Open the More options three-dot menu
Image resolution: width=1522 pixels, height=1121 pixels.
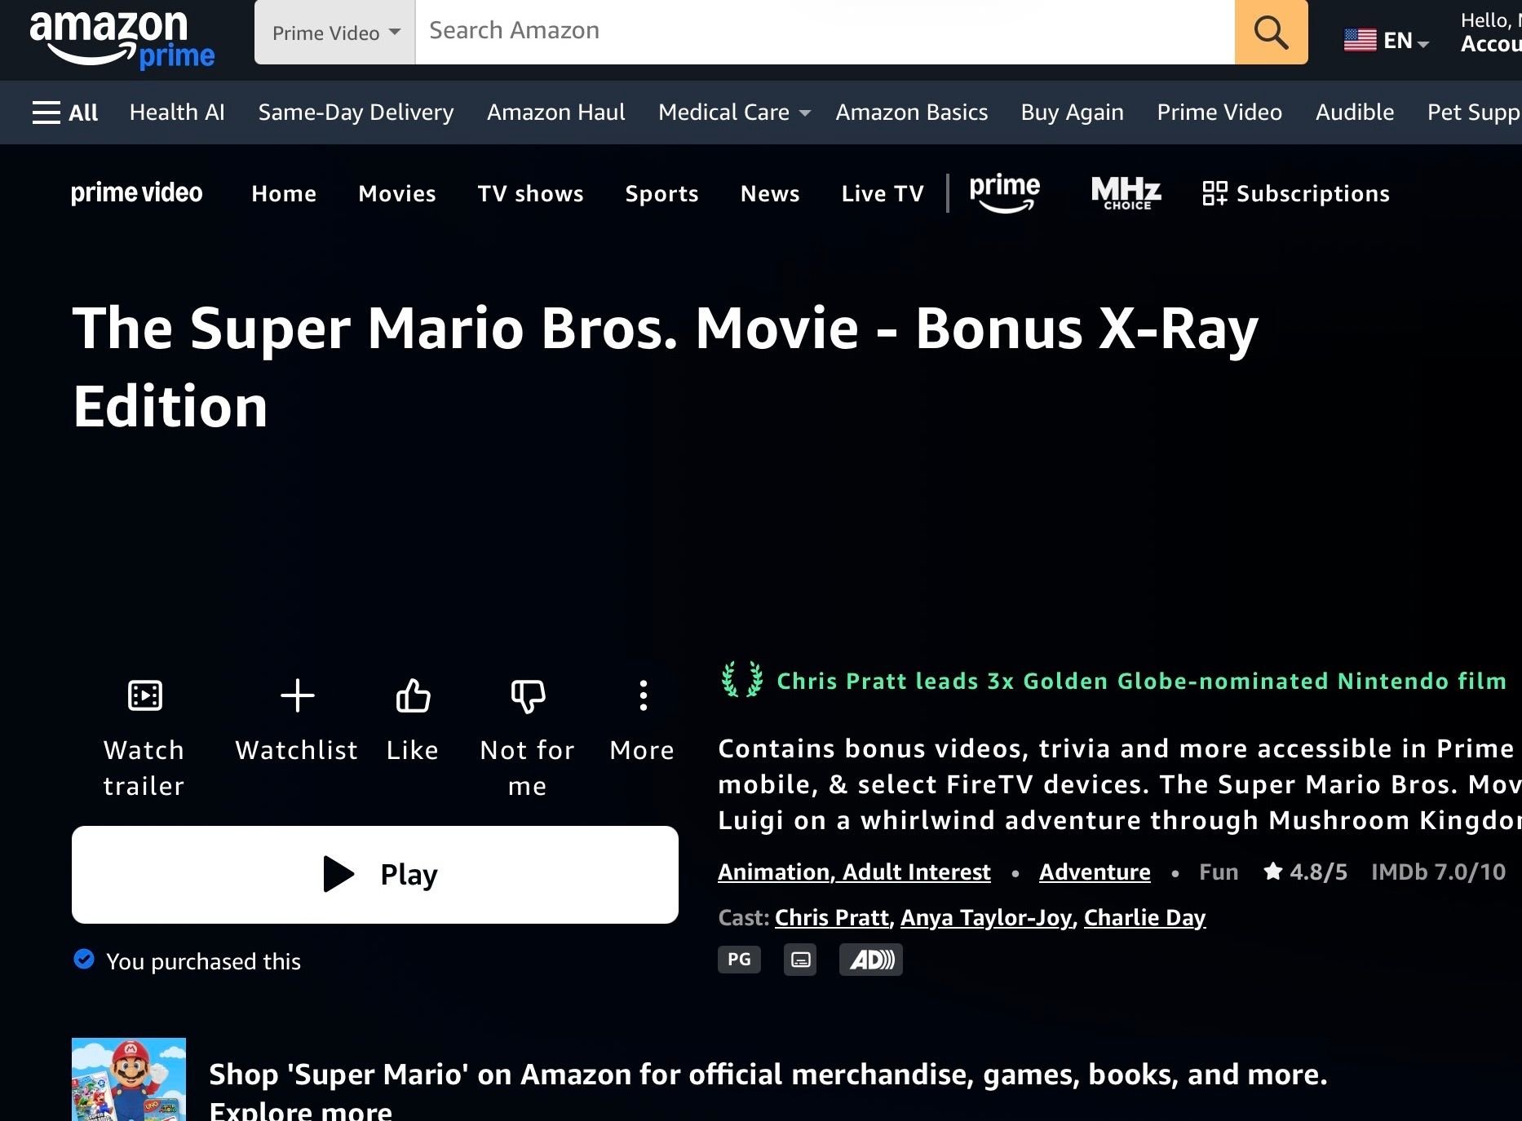click(x=643, y=695)
